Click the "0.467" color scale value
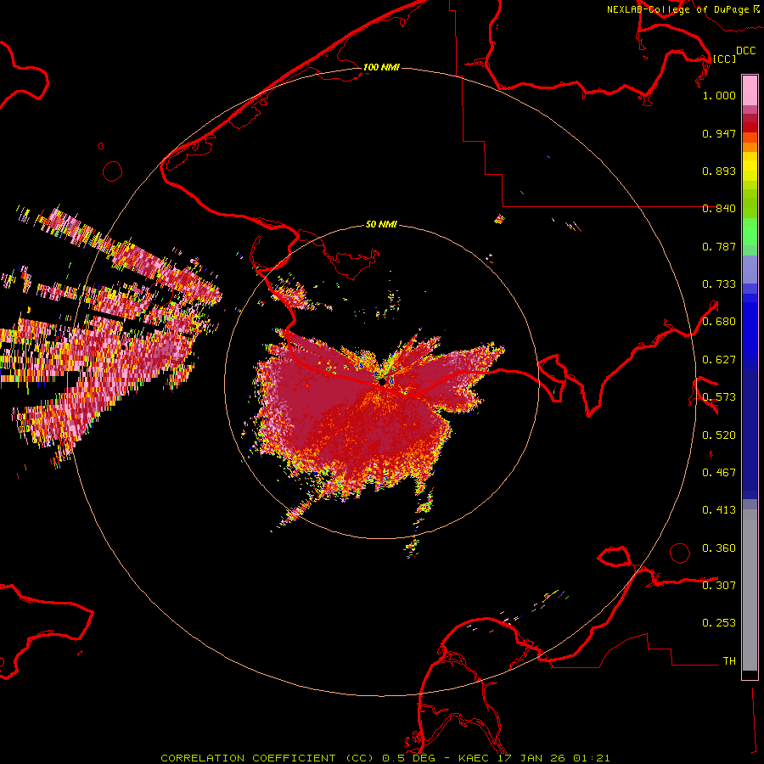The image size is (764, 764). click(719, 473)
